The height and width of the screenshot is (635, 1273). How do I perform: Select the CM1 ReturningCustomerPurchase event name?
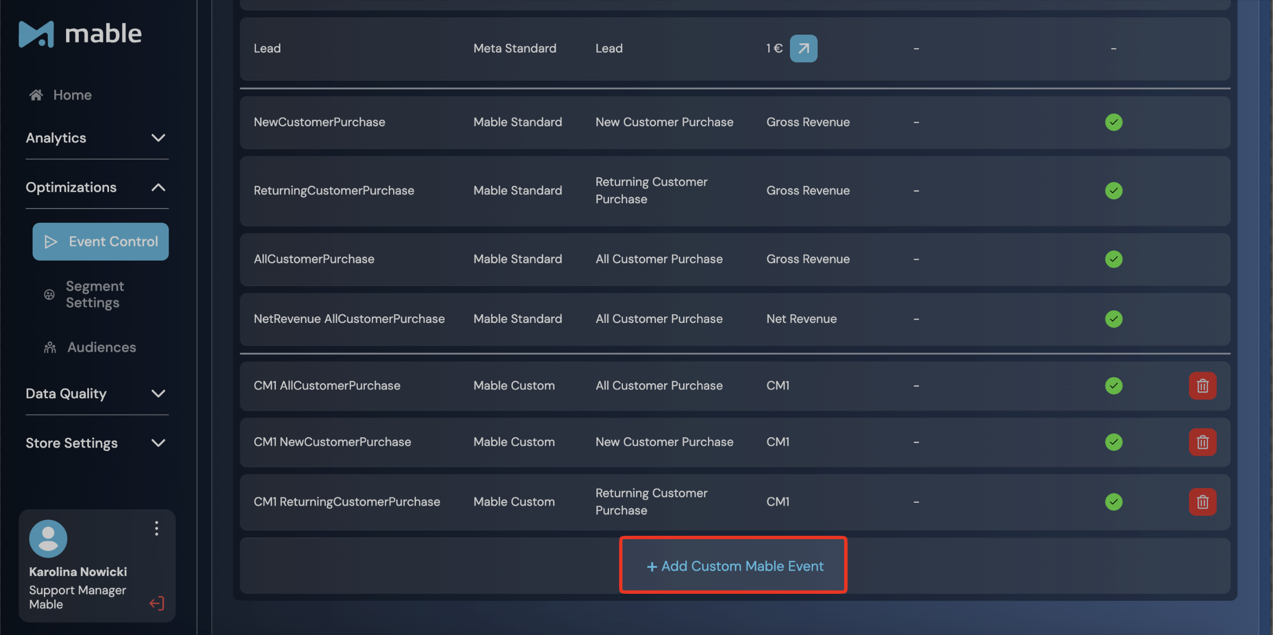pyautogui.click(x=347, y=502)
